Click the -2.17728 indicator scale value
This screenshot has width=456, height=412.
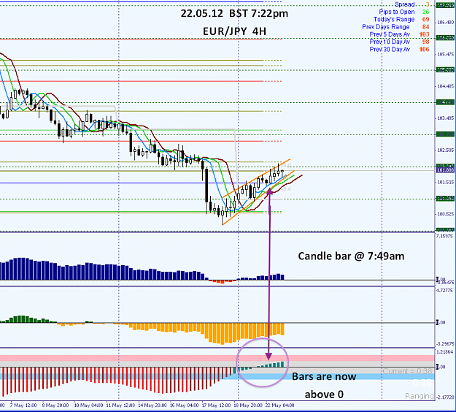(444, 397)
